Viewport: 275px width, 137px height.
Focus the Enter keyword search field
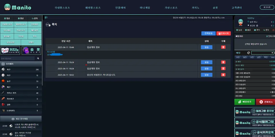point(17,58)
